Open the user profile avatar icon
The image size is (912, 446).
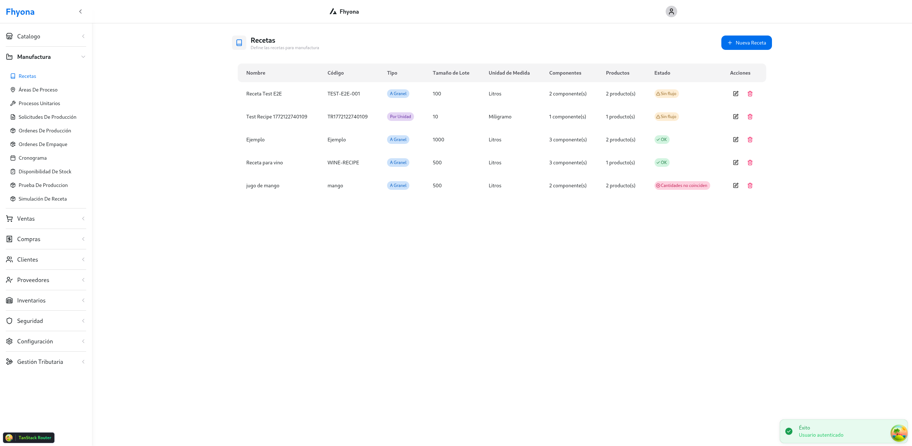[671, 11]
